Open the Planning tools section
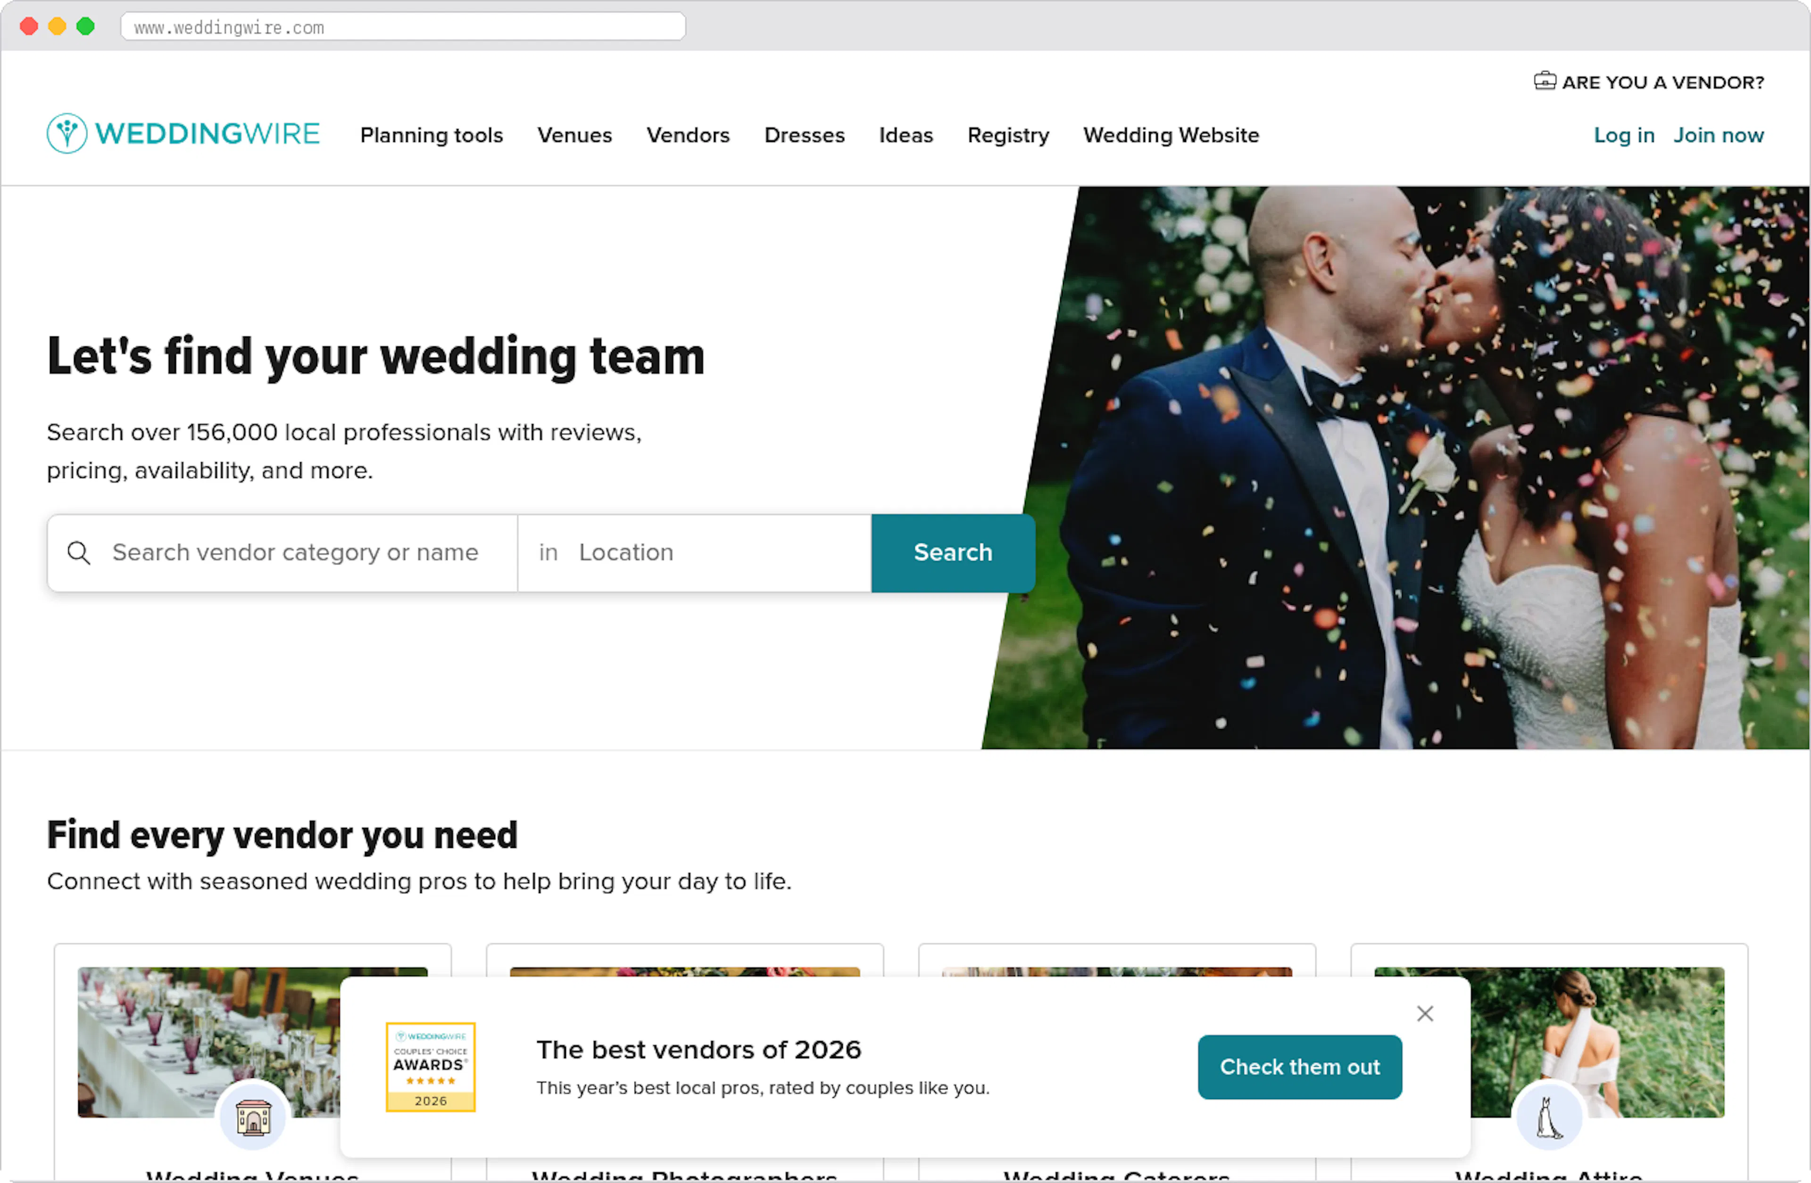Viewport: 1811px width, 1183px height. point(431,135)
